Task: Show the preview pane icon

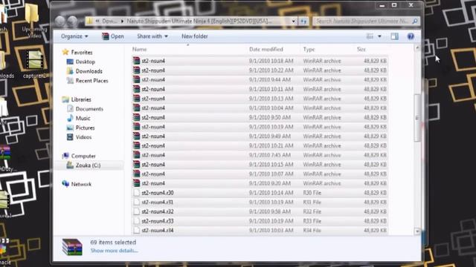Action: pos(394,36)
